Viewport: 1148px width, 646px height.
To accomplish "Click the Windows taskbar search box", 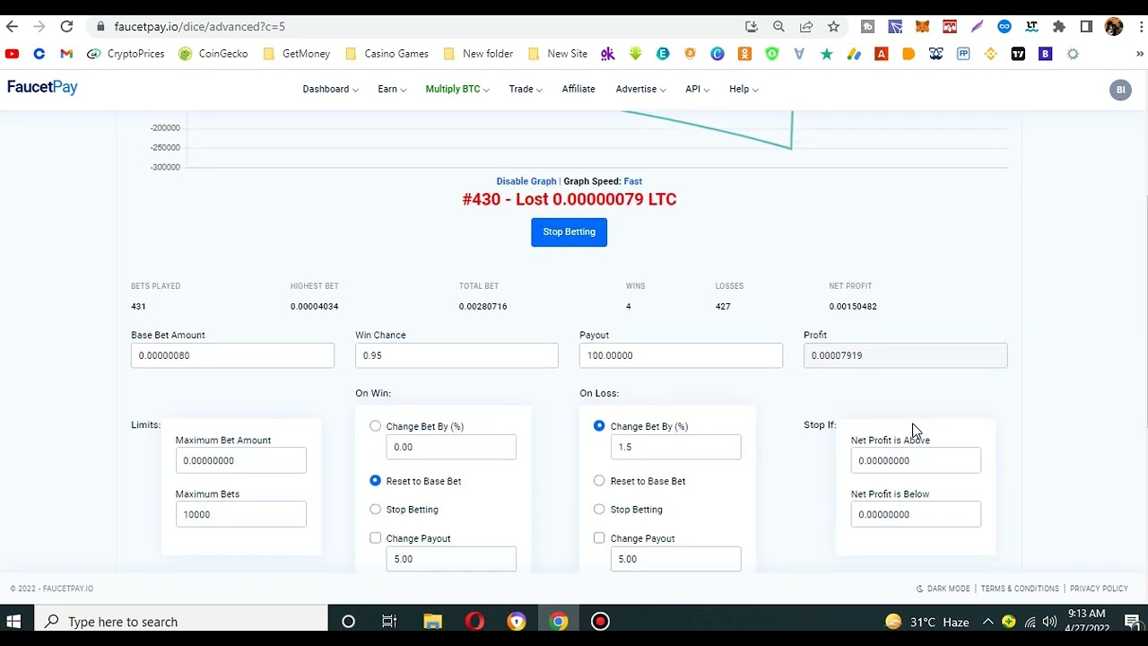I will (x=181, y=622).
